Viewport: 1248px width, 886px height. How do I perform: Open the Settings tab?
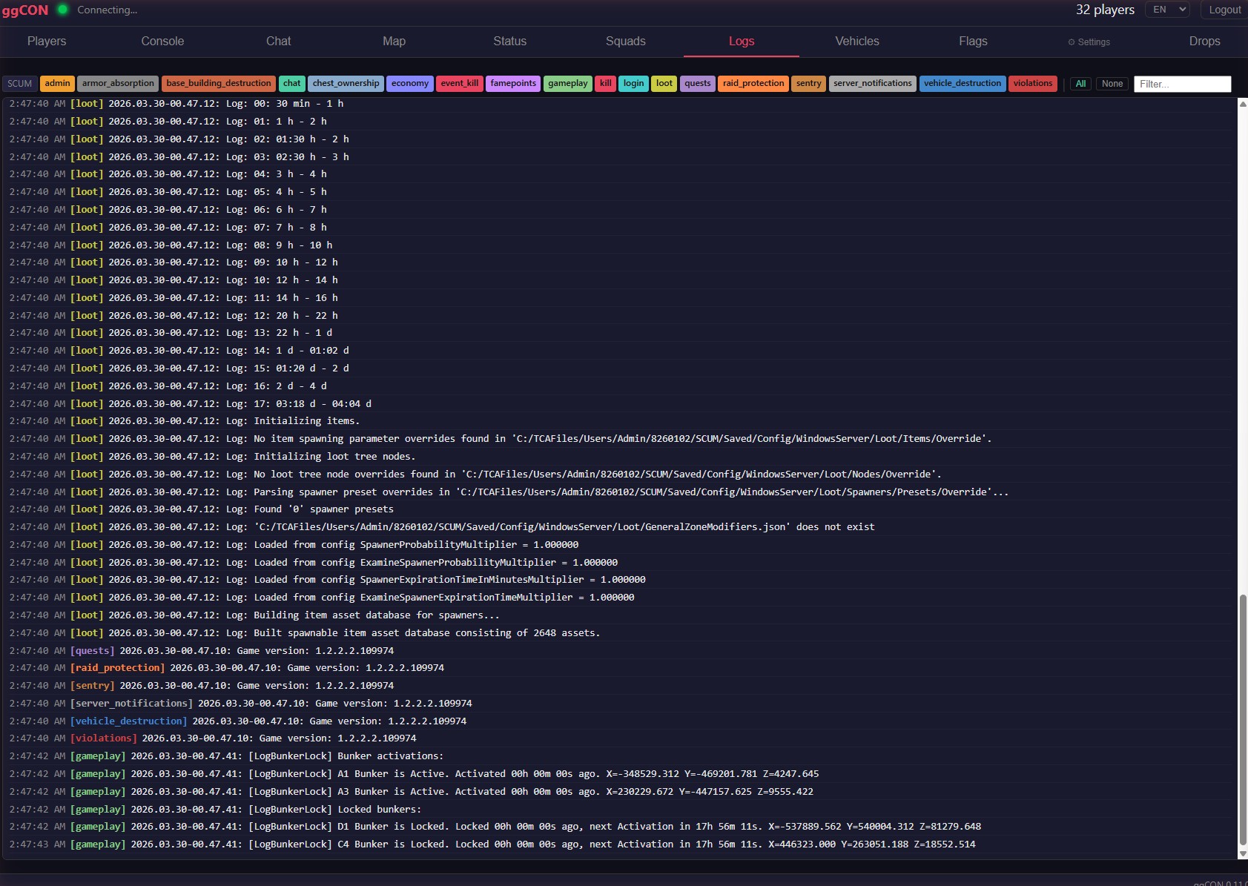1089,42
